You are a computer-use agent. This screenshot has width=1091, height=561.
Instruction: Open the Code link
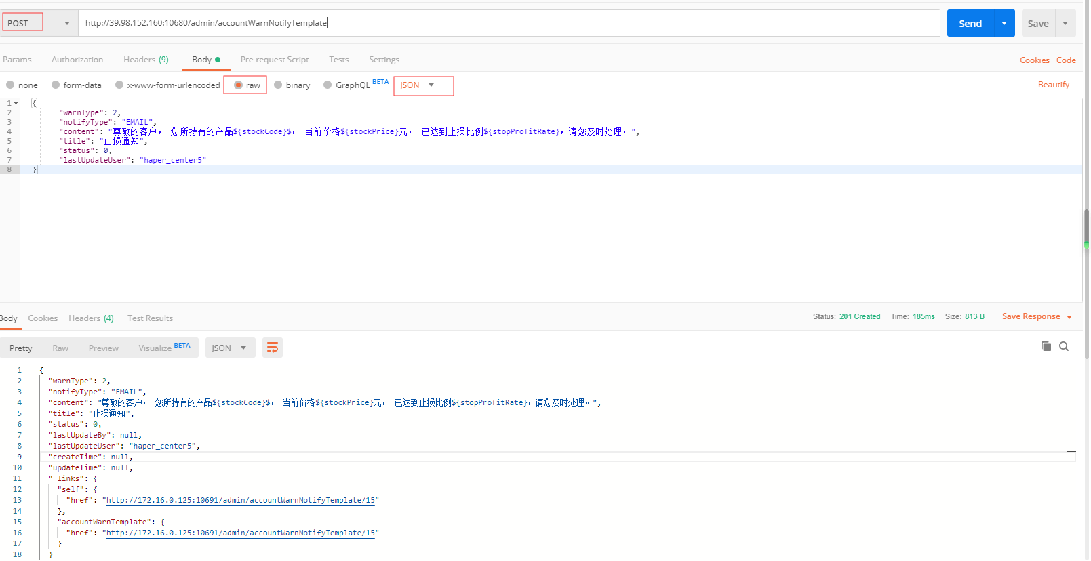(x=1066, y=60)
